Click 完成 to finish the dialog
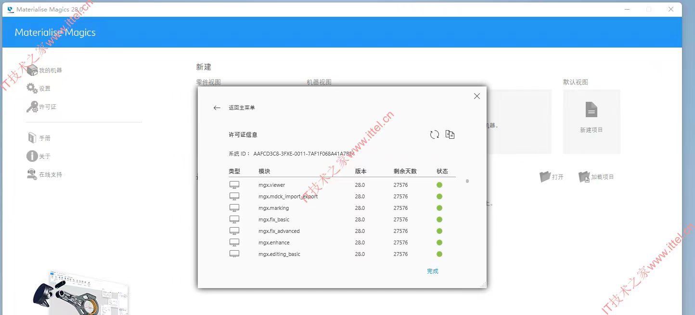This screenshot has height=315, width=695. 433,271
